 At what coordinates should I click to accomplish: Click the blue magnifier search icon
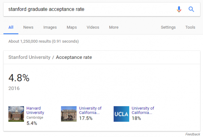(191, 9)
